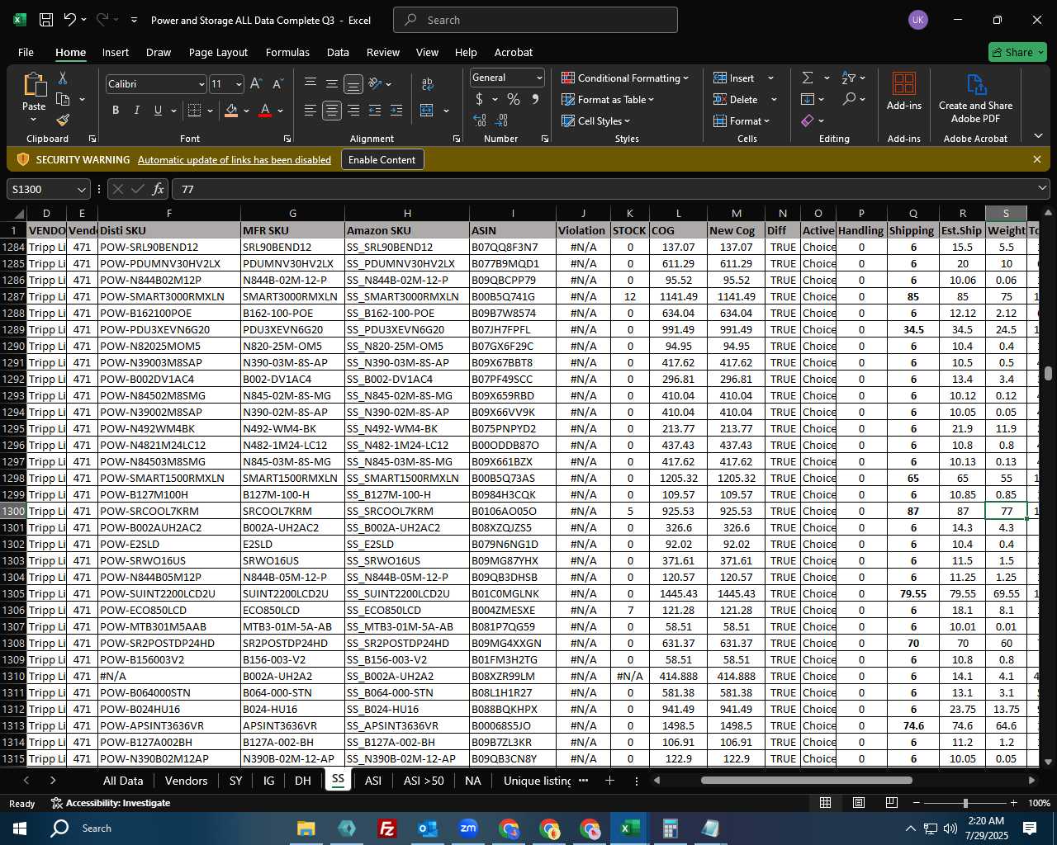
Task: Open Sort & Filter icon
Action: coord(848,78)
